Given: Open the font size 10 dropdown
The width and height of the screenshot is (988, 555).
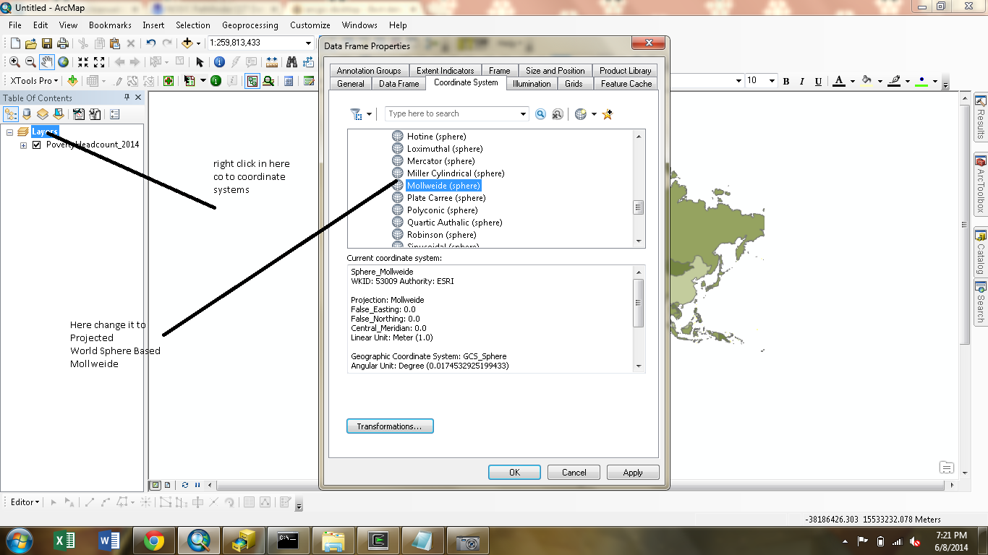Looking at the screenshot, I should point(772,81).
